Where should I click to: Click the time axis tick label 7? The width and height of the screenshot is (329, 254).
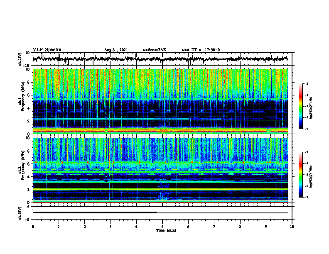(214, 227)
